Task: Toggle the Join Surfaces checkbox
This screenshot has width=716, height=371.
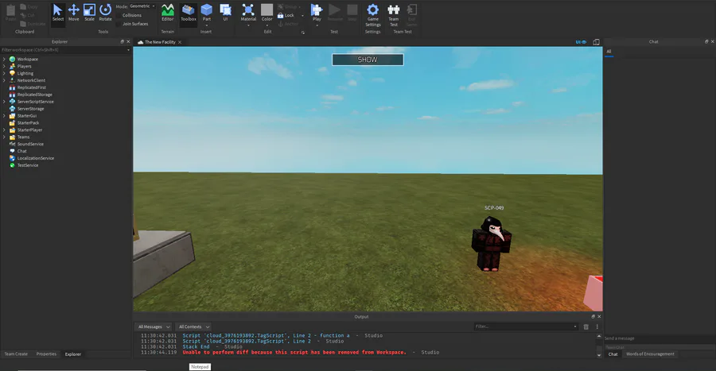Action: [x=119, y=24]
